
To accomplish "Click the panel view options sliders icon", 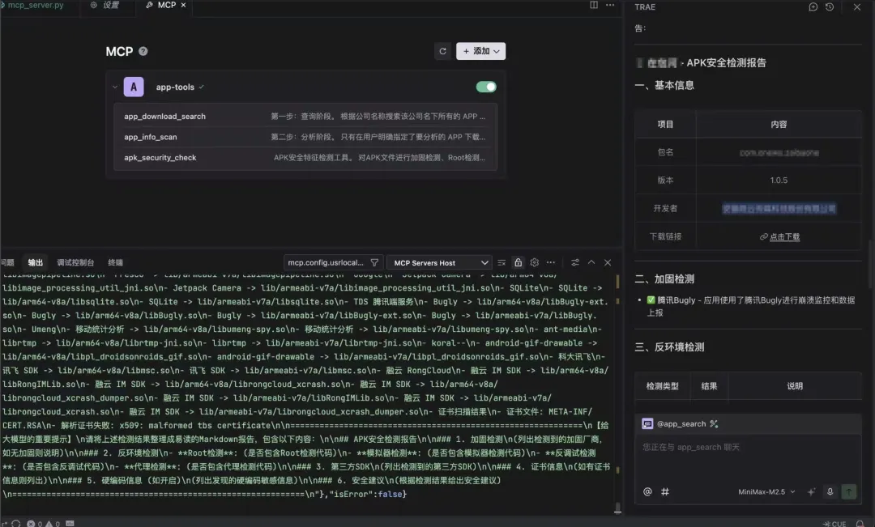I will pyautogui.click(x=574, y=262).
